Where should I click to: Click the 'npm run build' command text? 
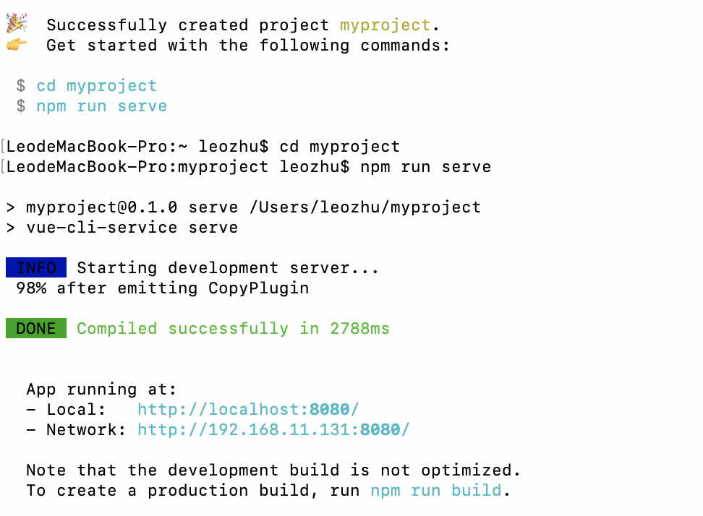coord(436,491)
